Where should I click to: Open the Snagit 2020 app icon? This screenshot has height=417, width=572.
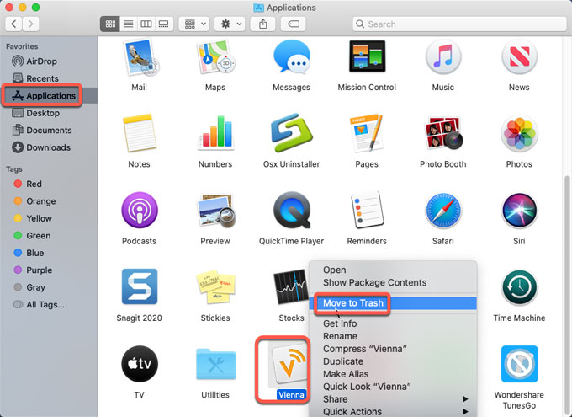[139, 288]
